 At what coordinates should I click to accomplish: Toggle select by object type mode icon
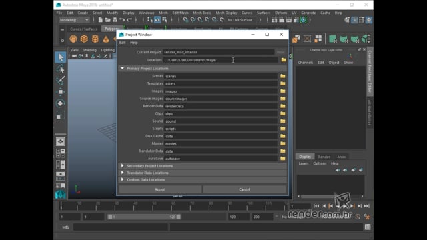pos(157,20)
